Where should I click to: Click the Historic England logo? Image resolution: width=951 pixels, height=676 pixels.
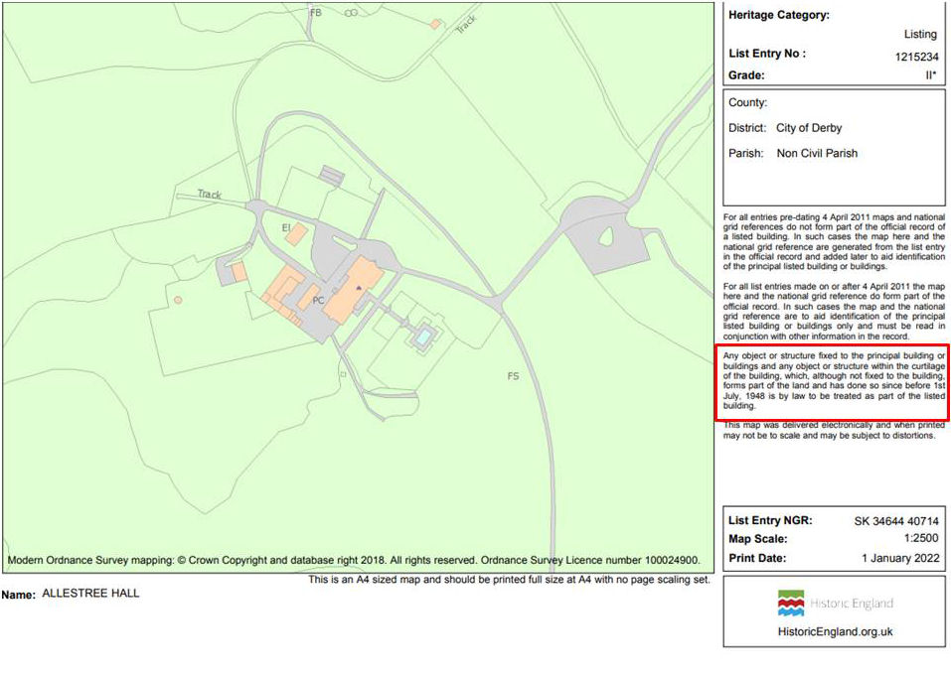click(835, 604)
